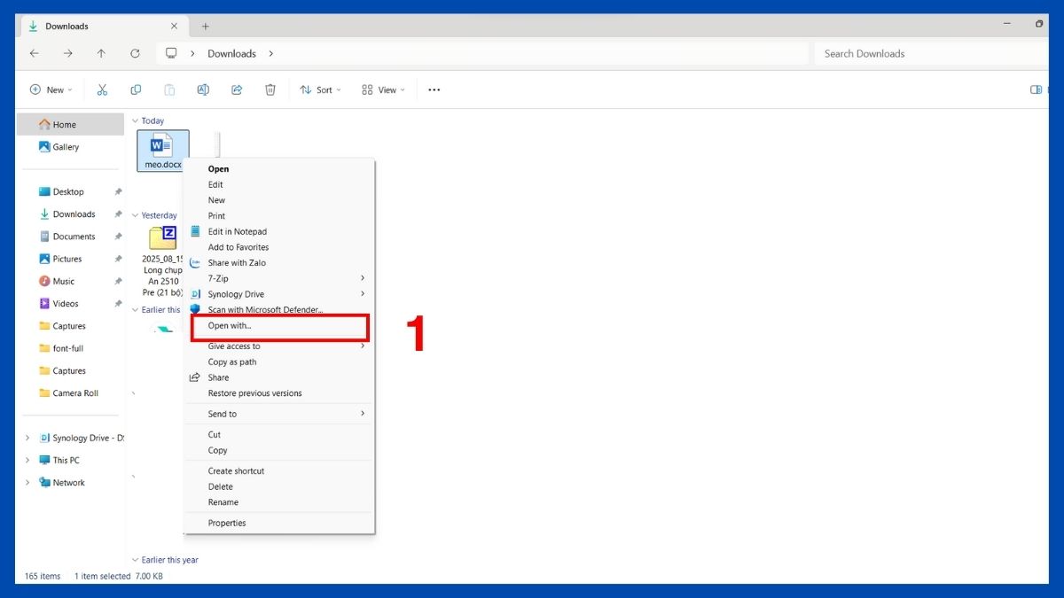Choose Copy as path

tap(279, 362)
